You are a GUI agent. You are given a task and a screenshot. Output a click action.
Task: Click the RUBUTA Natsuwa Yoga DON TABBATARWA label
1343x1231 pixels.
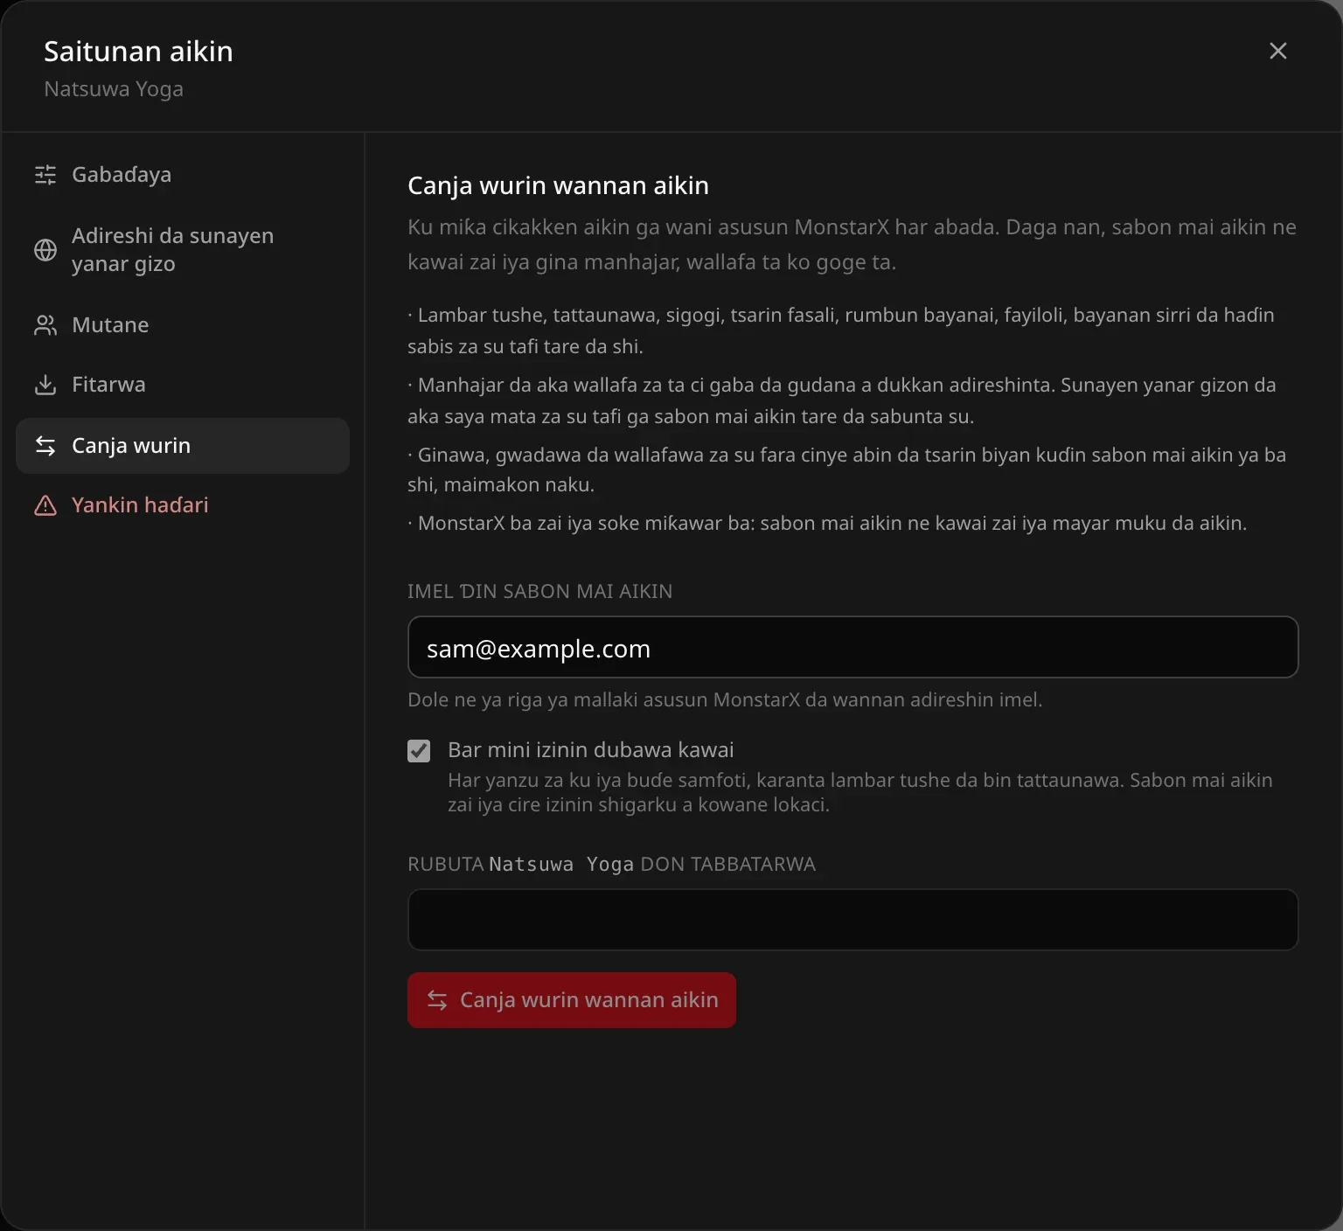click(x=611, y=865)
